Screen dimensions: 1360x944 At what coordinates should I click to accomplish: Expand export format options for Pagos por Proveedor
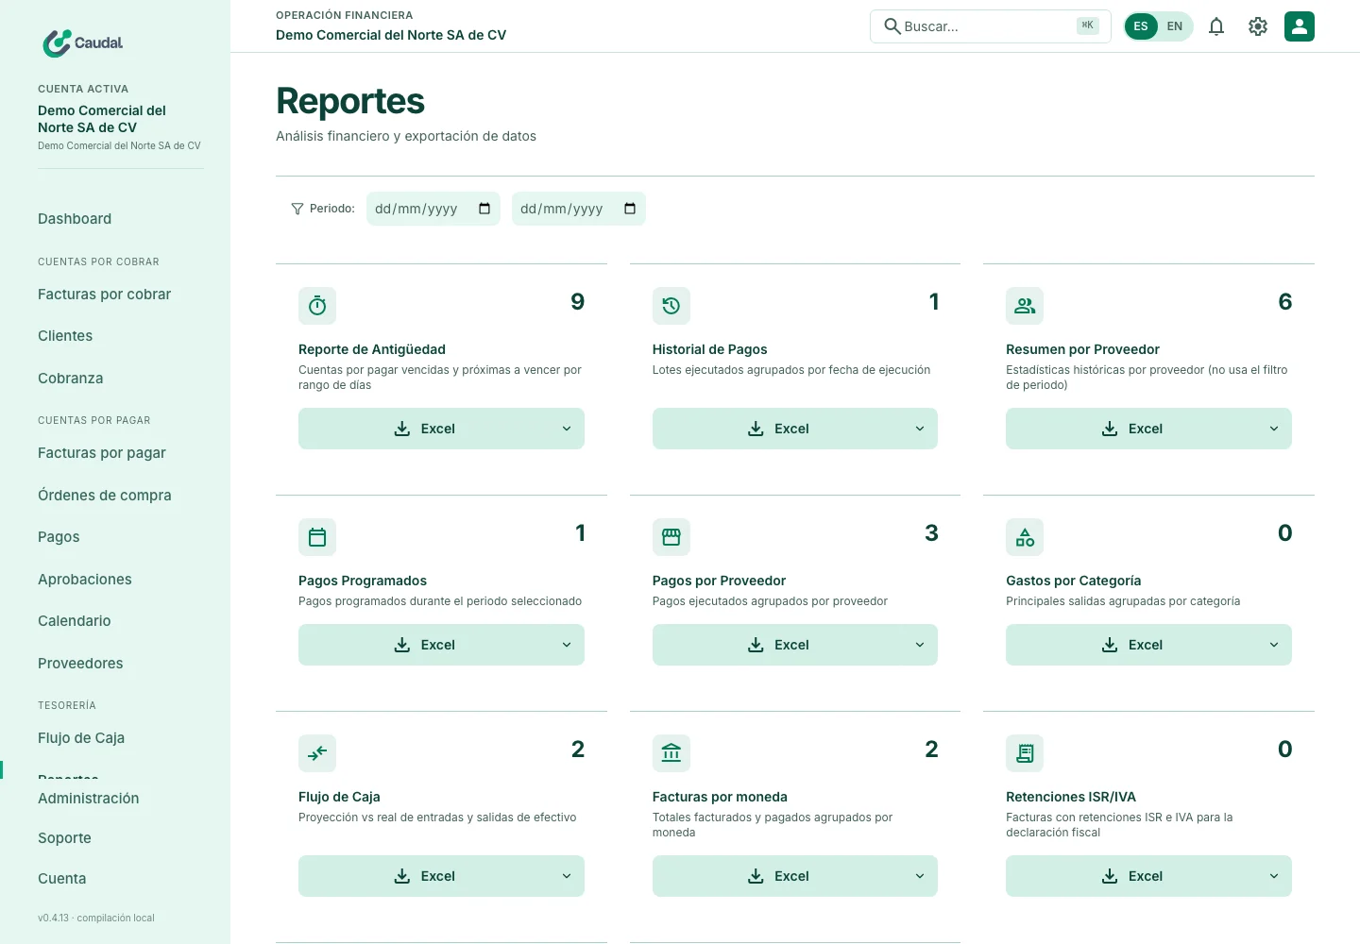[920, 645]
